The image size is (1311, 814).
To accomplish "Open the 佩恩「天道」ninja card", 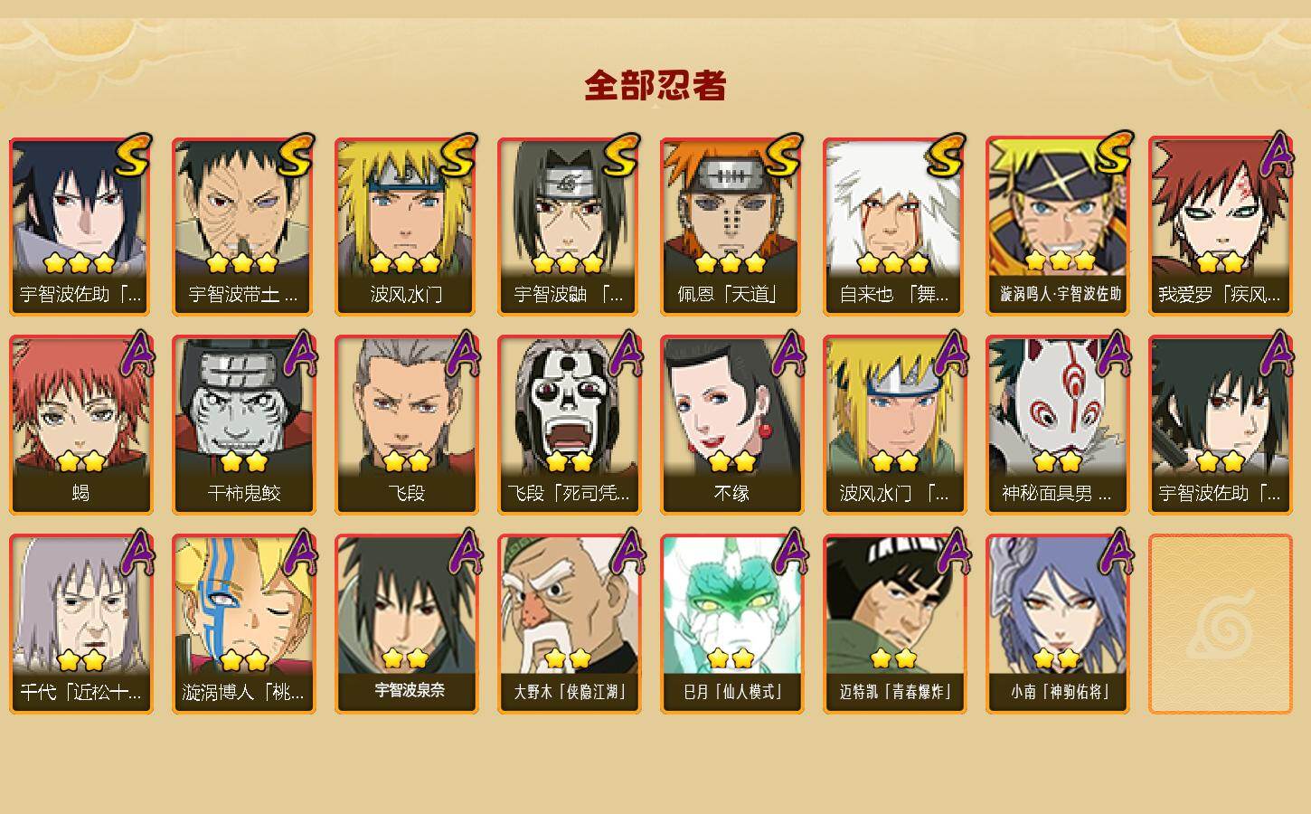I will click(x=731, y=226).
